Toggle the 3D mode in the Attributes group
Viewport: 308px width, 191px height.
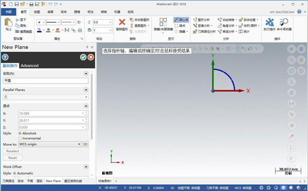click(x=79, y=22)
